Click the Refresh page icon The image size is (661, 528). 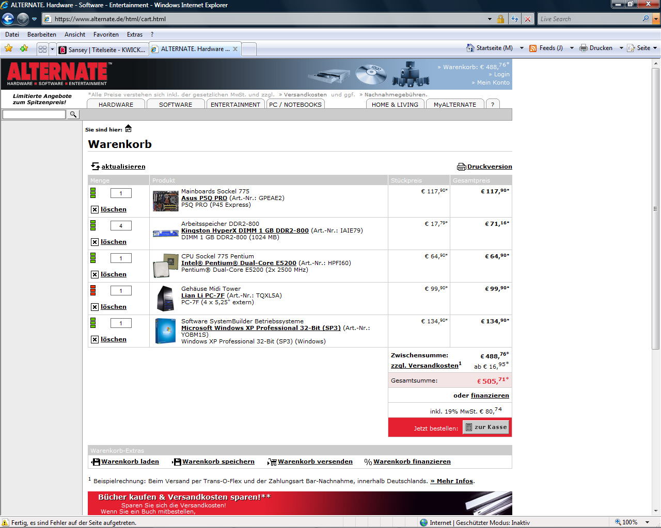pyautogui.click(x=515, y=19)
